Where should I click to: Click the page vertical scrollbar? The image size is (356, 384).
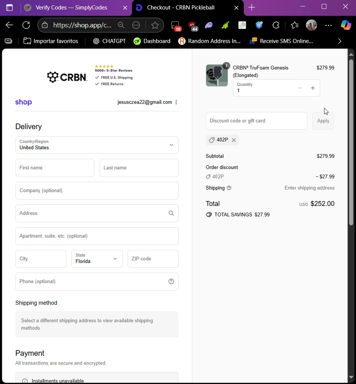[351, 142]
